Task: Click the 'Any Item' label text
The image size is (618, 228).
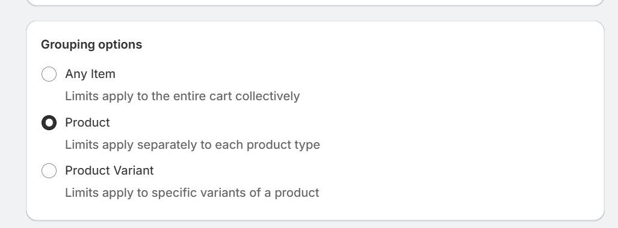Action: coord(90,74)
